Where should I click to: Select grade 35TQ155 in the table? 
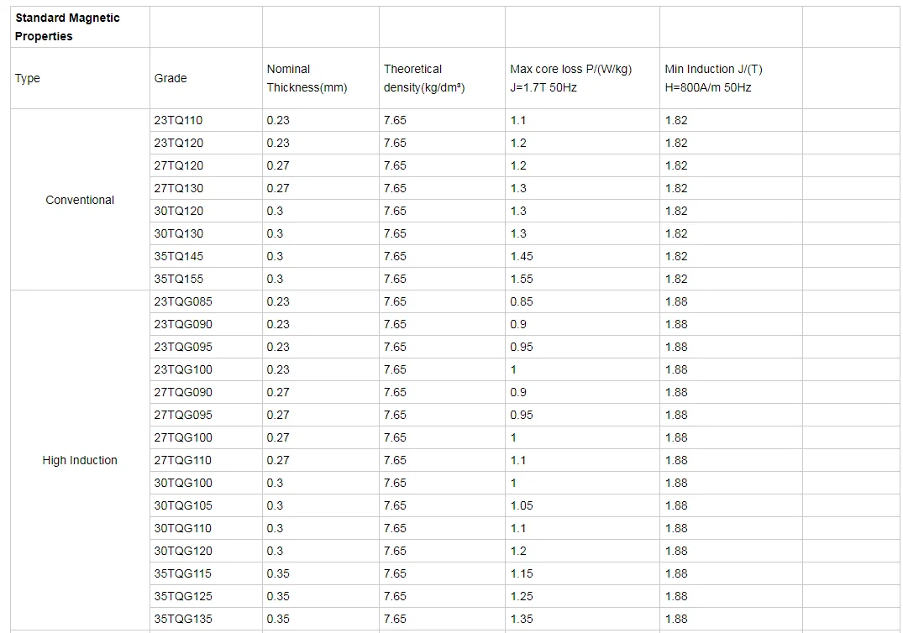pyautogui.click(x=179, y=279)
